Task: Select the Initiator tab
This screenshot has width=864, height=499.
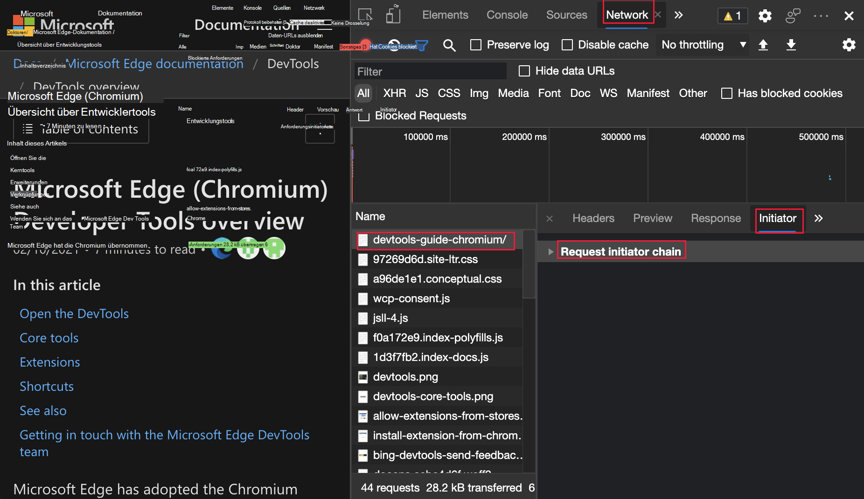Action: (778, 218)
